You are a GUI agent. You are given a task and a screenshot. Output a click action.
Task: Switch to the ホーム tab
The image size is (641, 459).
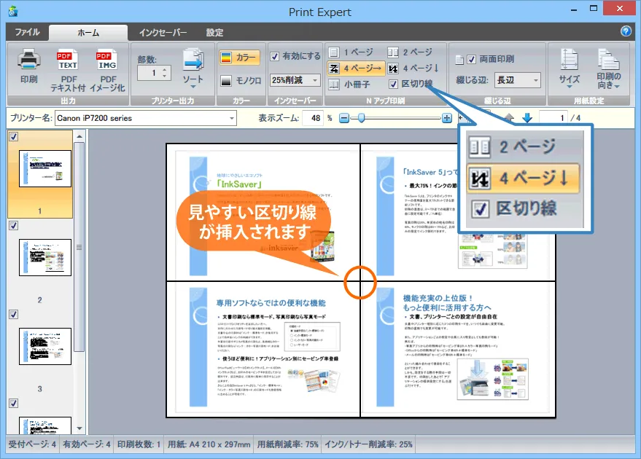point(88,33)
